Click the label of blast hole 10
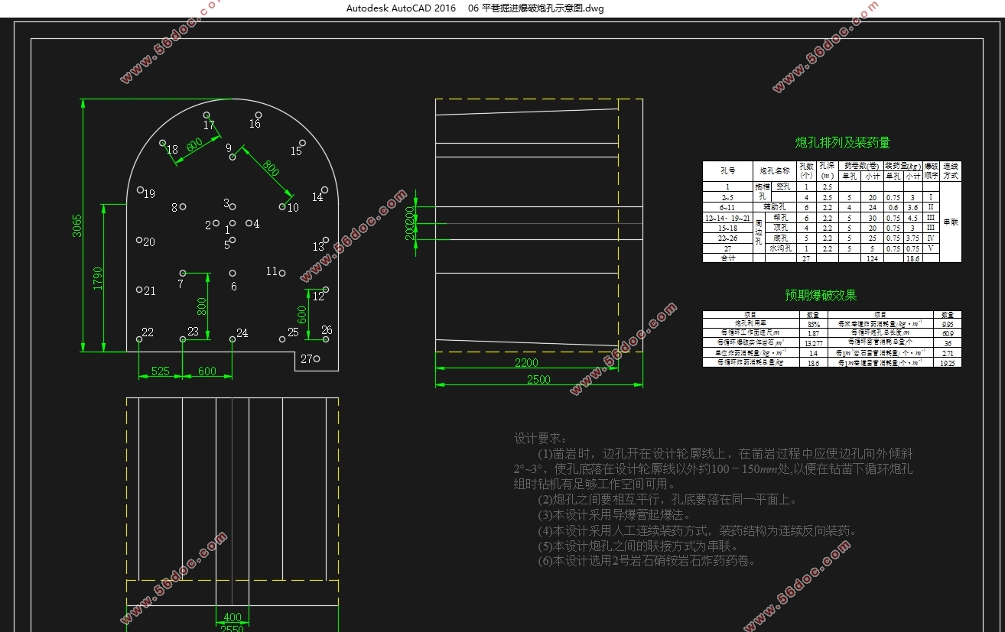1005x632 pixels. pyautogui.click(x=293, y=208)
